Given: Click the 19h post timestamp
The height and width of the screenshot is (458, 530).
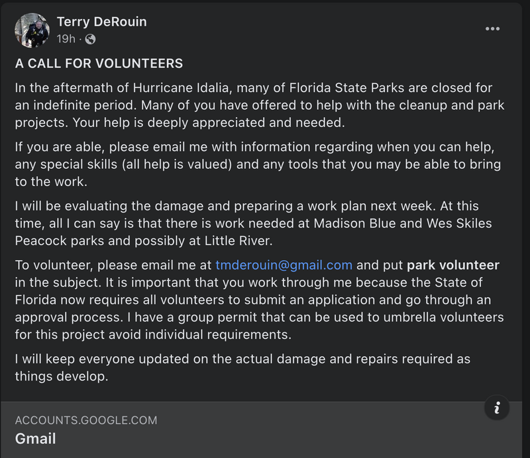Looking at the screenshot, I should [66, 40].
